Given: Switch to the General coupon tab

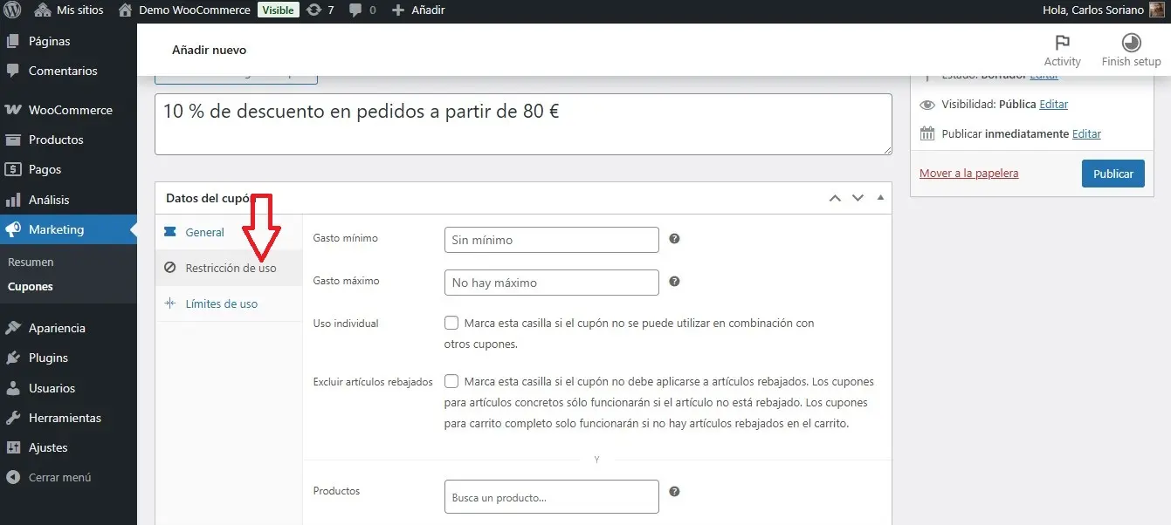Looking at the screenshot, I should (204, 232).
